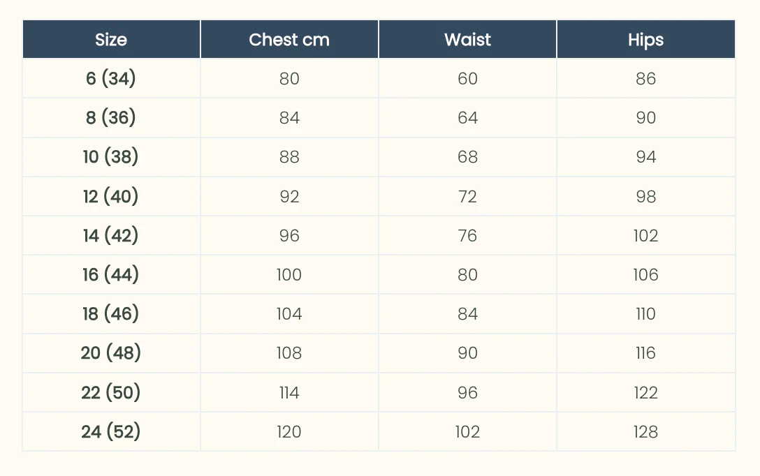Select the 10 (38) size row label

coord(111,157)
